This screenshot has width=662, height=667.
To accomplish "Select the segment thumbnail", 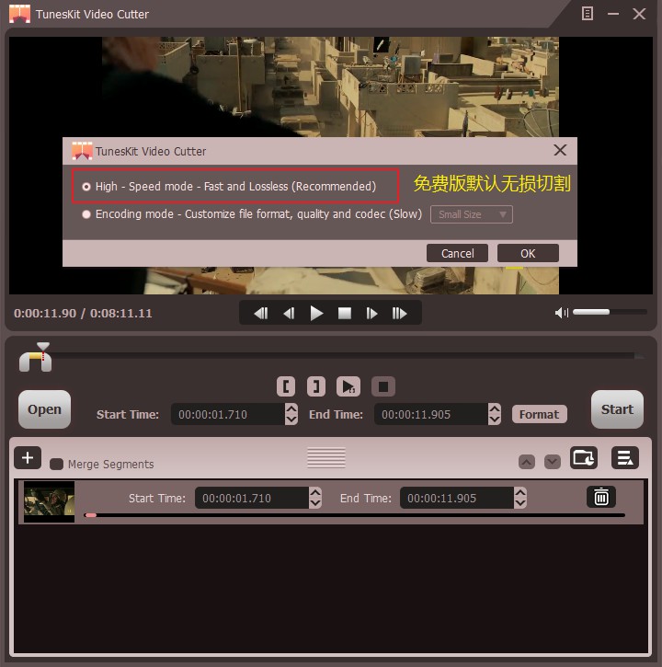I will (x=49, y=501).
